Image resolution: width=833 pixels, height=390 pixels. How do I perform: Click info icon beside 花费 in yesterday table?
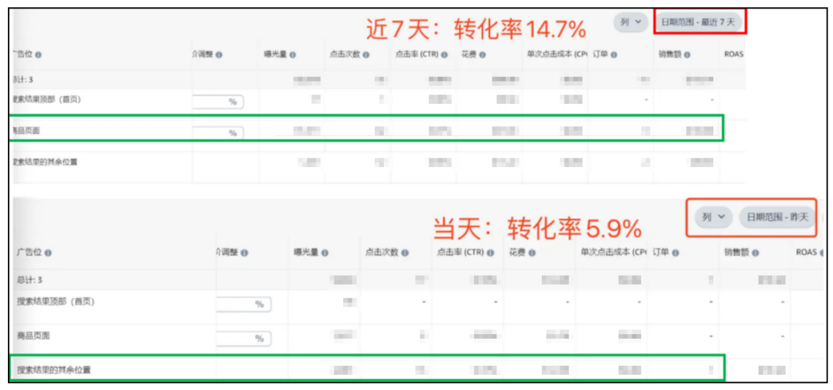pos(532,253)
